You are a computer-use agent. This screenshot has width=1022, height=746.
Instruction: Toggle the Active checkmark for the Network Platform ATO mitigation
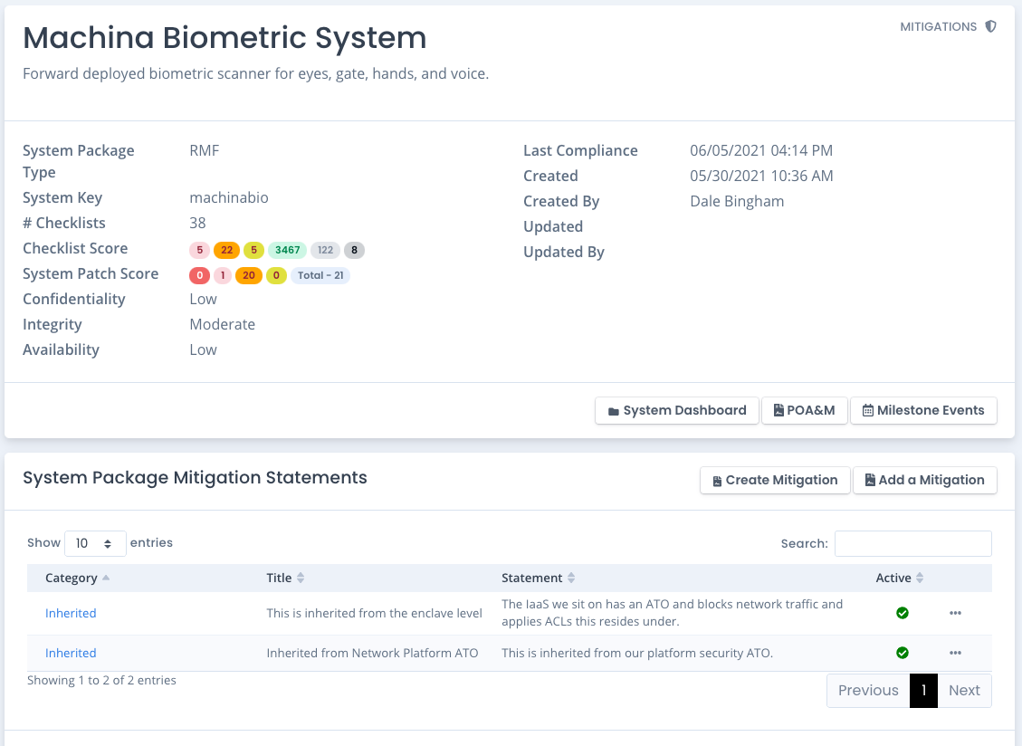[903, 653]
